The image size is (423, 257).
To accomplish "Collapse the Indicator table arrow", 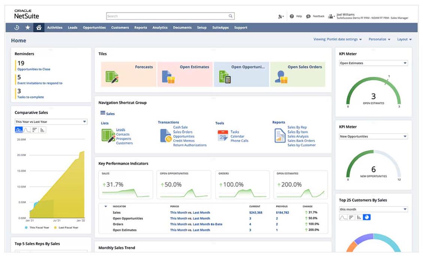I will coord(106,206).
